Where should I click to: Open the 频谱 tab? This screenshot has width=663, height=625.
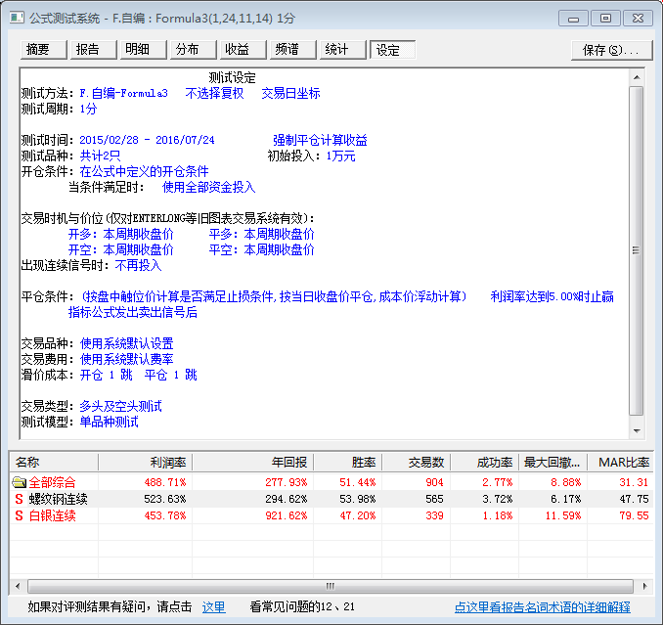pos(293,50)
